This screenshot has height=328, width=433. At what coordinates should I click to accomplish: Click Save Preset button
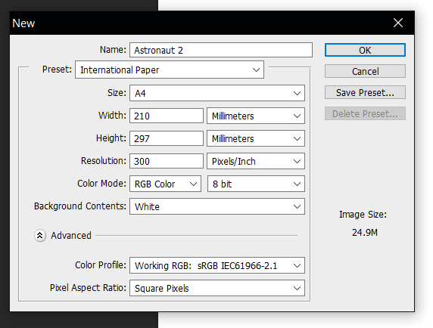[365, 92]
